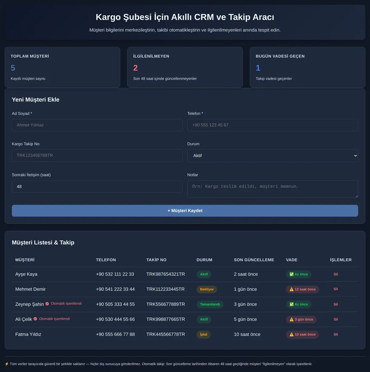This screenshot has height=372, width=370.
Task: Click green check icon in Ayşe Kaya's vade badge
Action: tap(291, 274)
